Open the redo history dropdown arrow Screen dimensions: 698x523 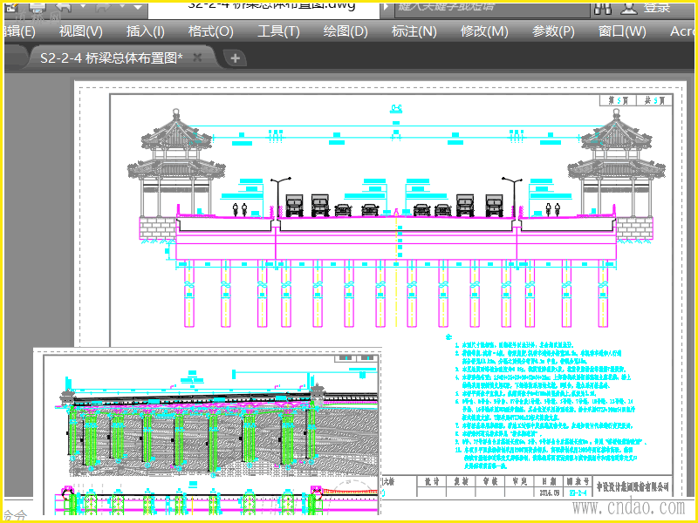tap(122, 6)
